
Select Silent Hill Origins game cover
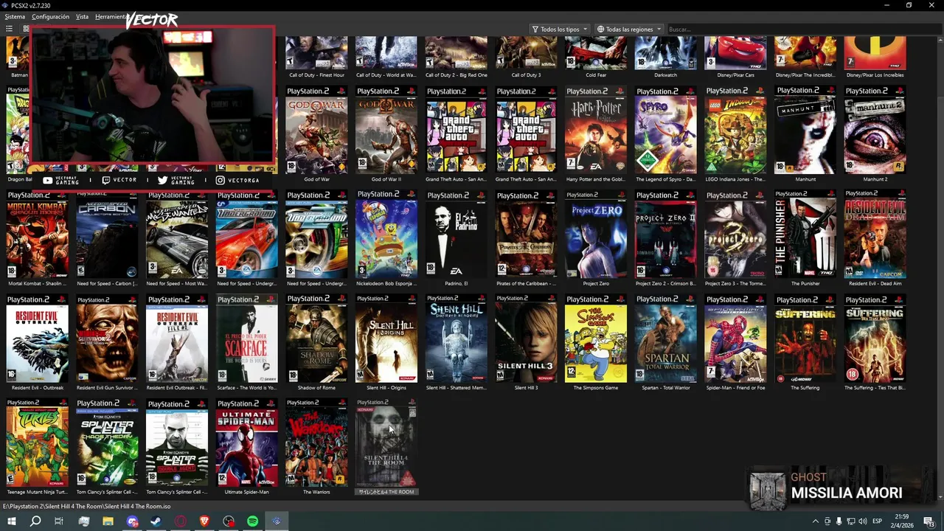(x=386, y=339)
